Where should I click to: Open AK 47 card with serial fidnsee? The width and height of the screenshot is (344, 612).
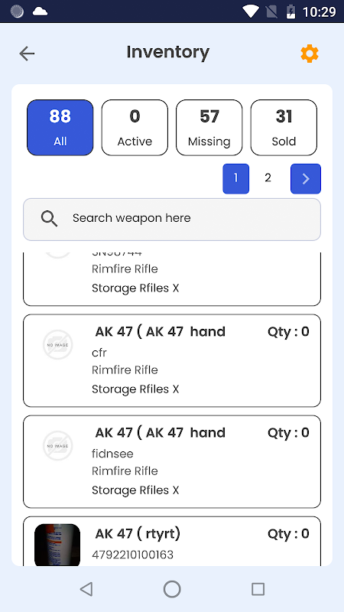[x=172, y=462]
